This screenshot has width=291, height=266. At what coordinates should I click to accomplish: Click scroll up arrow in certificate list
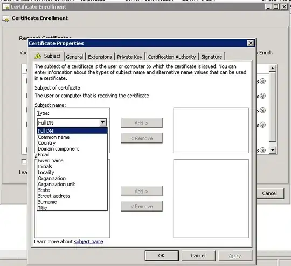[273, 69]
